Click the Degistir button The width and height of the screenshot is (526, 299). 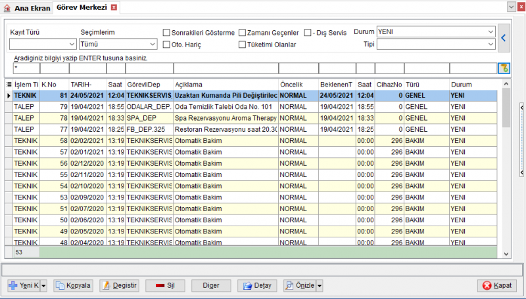[x=120, y=286]
